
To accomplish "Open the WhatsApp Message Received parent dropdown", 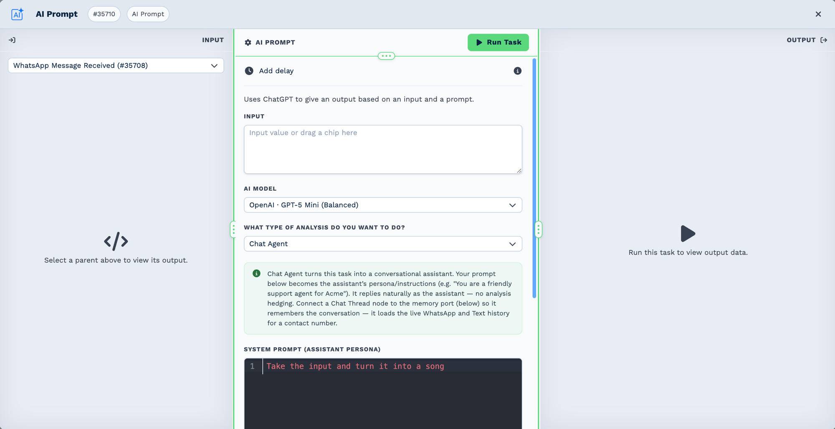I will point(116,66).
